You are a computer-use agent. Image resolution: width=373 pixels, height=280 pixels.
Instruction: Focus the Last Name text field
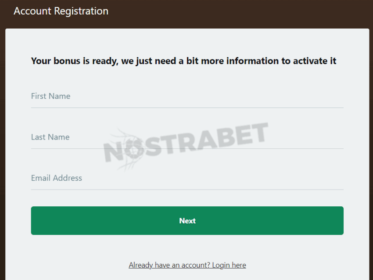[187, 137]
